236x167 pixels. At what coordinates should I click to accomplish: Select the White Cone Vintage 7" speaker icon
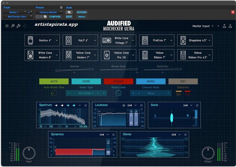pyautogui.click(x=107, y=40)
